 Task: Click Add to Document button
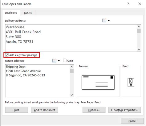point(45,110)
